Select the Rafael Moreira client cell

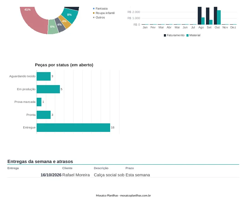76,175
